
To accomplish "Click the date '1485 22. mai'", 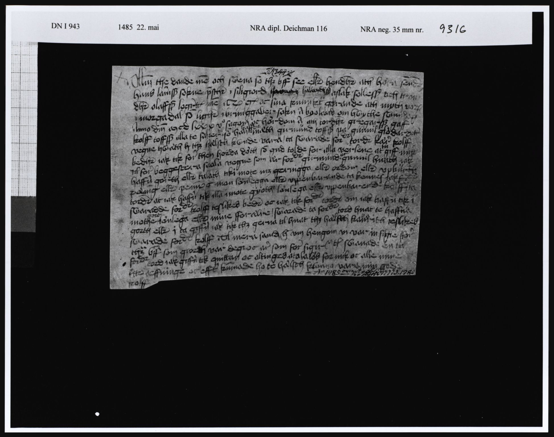I will (138, 28).
